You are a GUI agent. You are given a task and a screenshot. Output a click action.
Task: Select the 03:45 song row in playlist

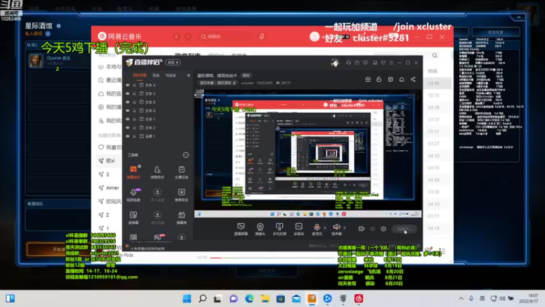(x=437, y=83)
